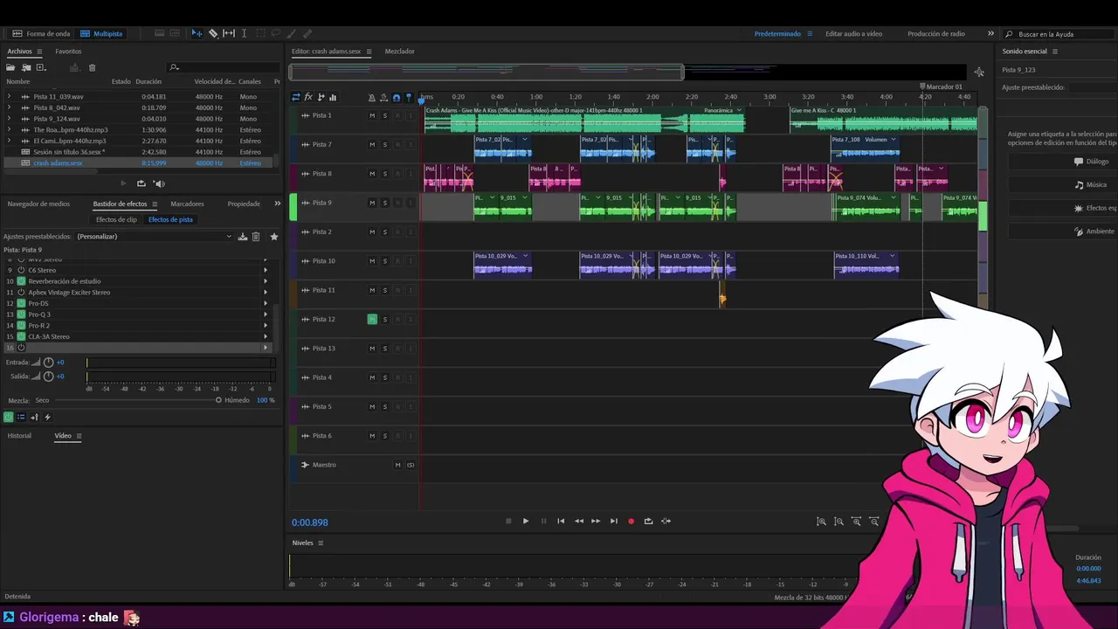Viewport: 1118px width, 629px height.
Task: Mute Pista 1 track
Action: coord(372,115)
